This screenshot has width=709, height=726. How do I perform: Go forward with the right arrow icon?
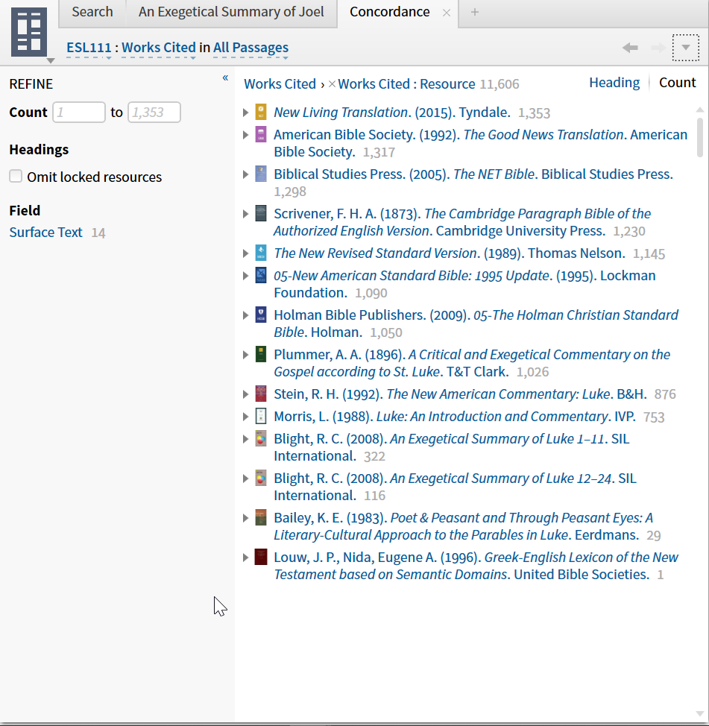coord(658,47)
